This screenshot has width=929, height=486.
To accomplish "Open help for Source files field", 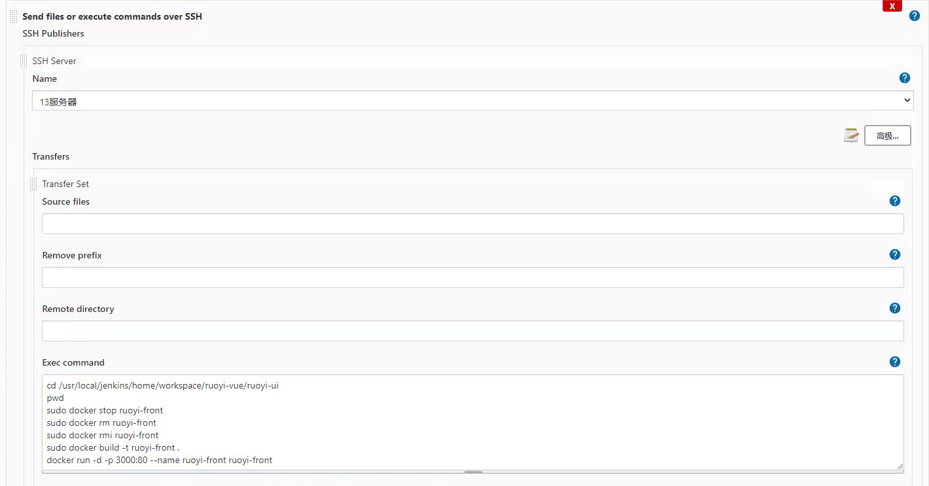I will pyautogui.click(x=895, y=201).
